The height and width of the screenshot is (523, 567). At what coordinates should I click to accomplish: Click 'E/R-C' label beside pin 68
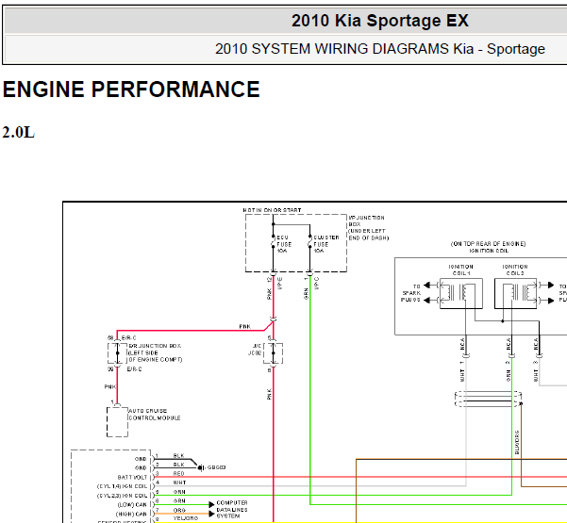[x=128, y=338]
